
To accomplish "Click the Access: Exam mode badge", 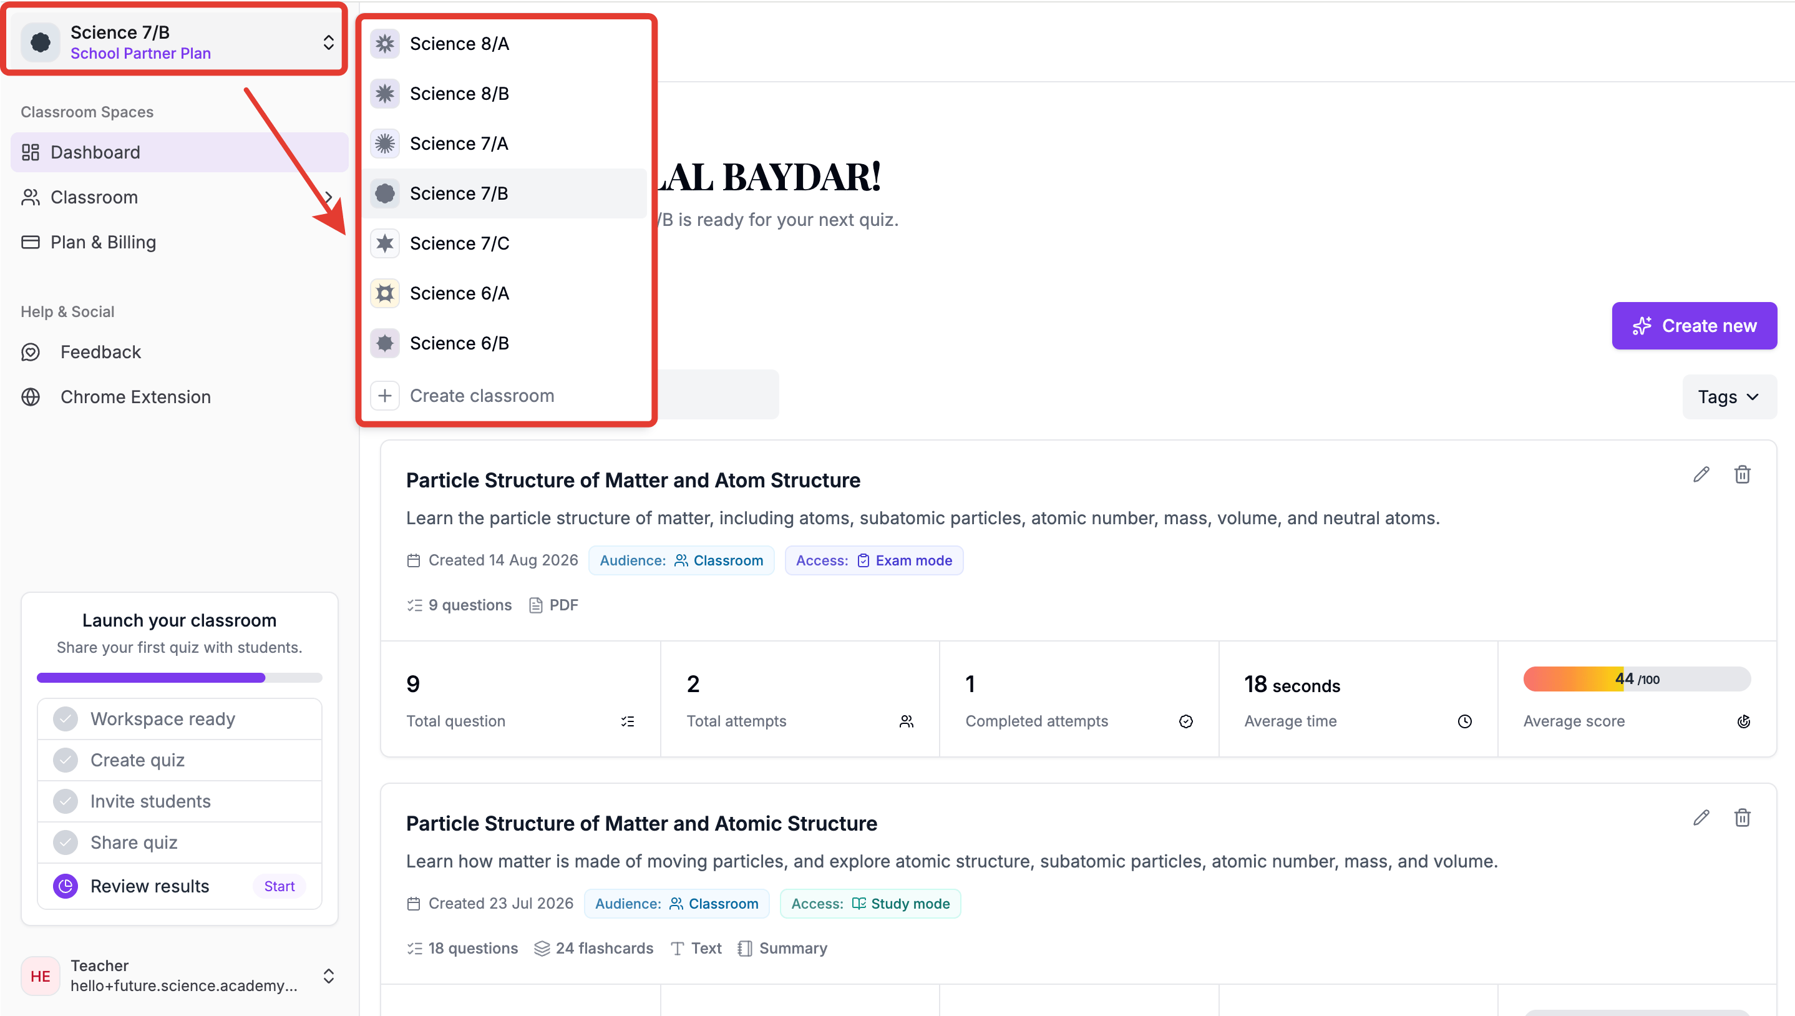I will 873,560.
